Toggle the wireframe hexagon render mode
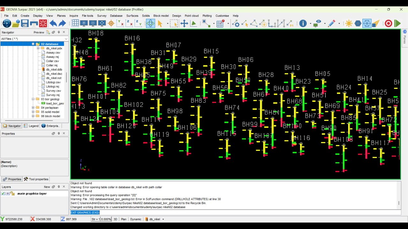This screenshot has height=229, width=408. click(367, 23)
